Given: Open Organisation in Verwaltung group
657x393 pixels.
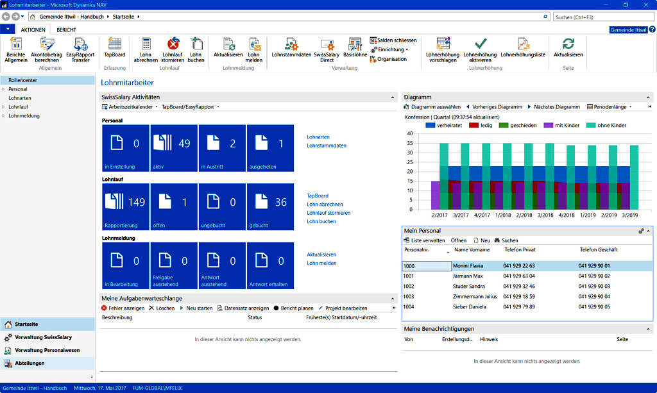Looking at the screenshot, I should pos(388,59).
